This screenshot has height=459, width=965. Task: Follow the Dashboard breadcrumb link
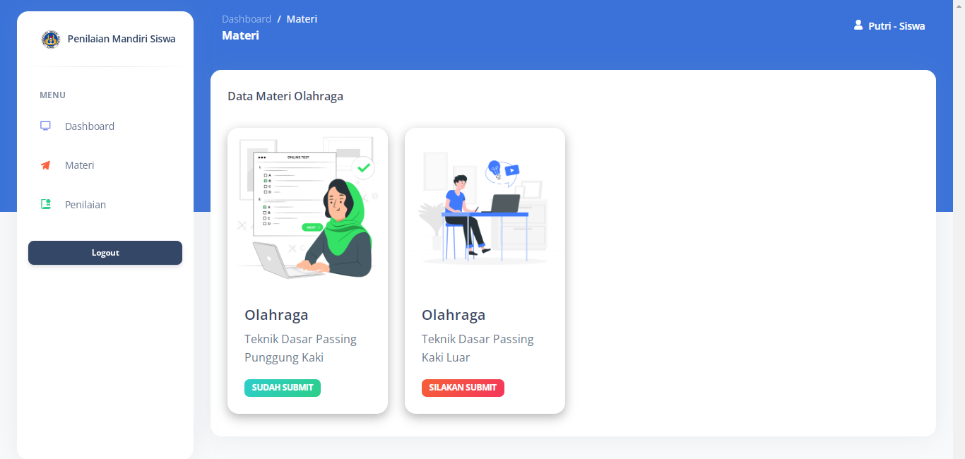pyautogui.click(x=247, y=19)
